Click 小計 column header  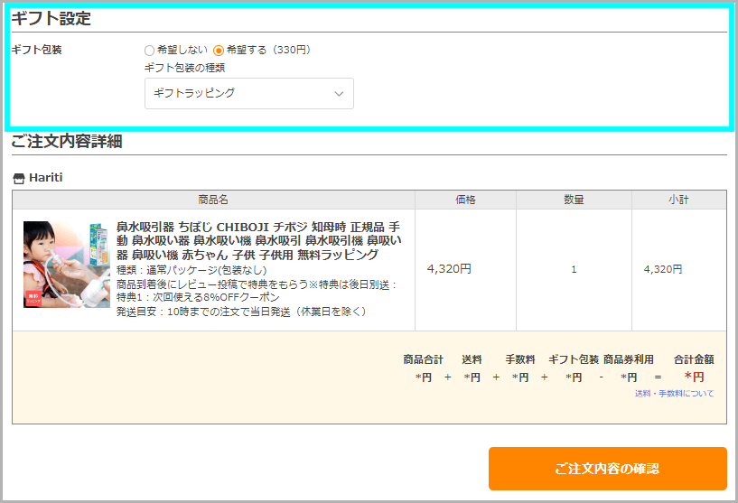pyautogui.click(x=678, y=200)
